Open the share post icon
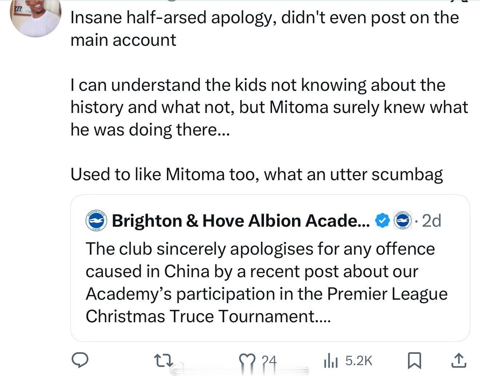The height and width of the screenshot is (380, 480). pyautogui.click(x=459, y=360)
